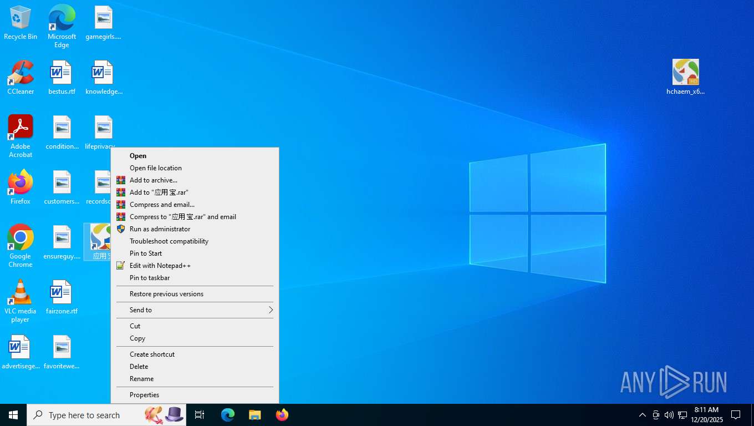754x426 pixels.
Task: Expand the Send to submenu
Action: point(195,310)
